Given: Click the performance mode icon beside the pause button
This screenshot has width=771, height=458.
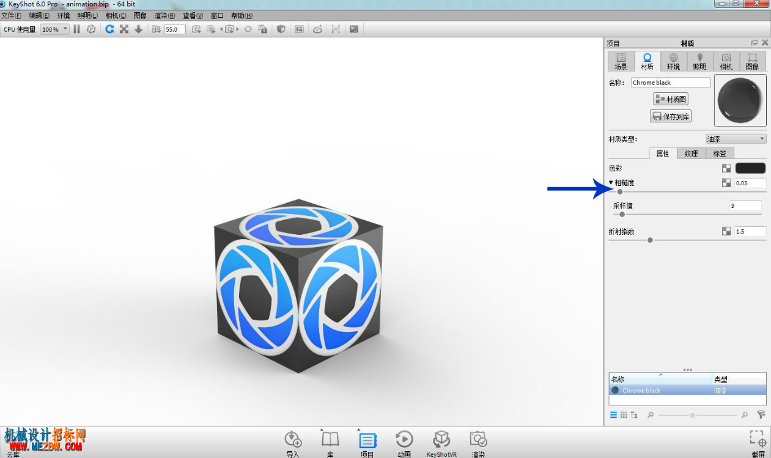Looking at the screenshot, I should pyautogui.click(x=91, y=29).
